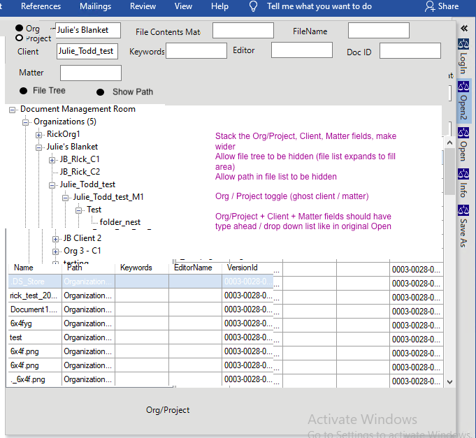Sort by the Keywords column header
Viewport: 476px width, 438px height.
click(x=136, y=268)
